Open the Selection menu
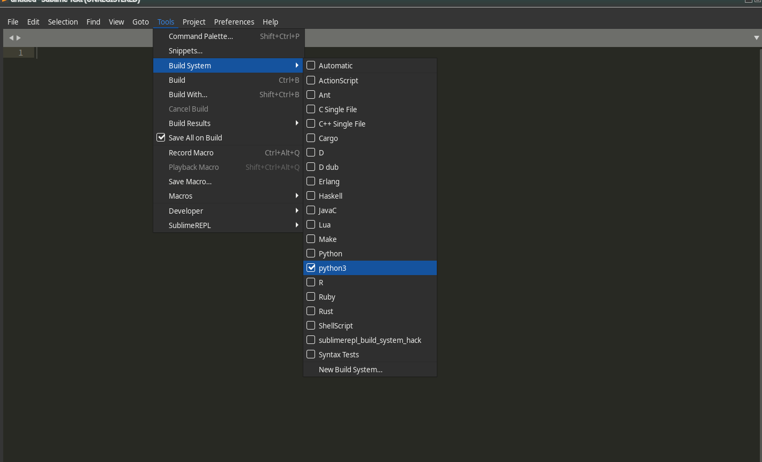Viewport: 762px width, 462px height. 63,22
